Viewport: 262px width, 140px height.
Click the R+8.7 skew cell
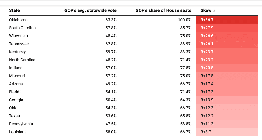206,132
